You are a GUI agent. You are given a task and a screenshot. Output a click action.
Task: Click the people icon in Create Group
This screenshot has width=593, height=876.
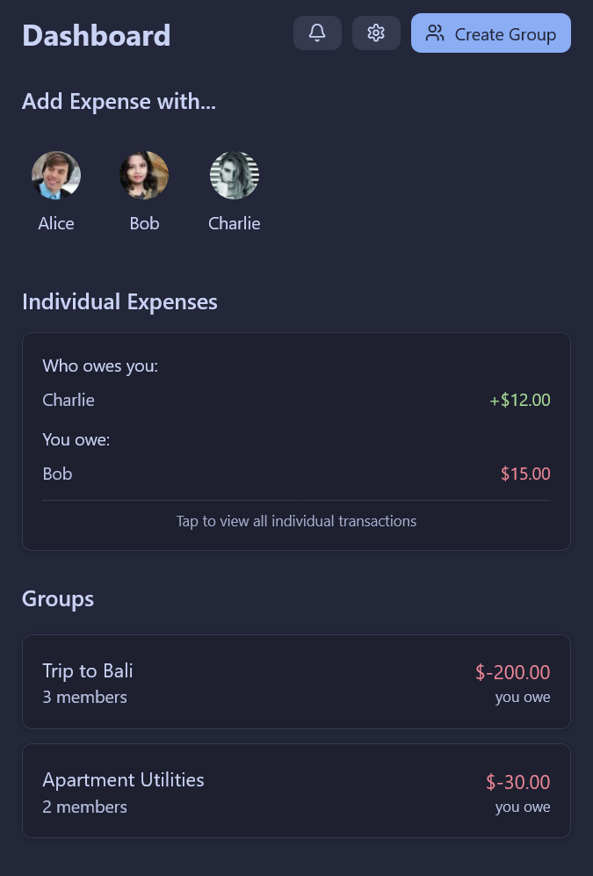(x=435, y=33)
